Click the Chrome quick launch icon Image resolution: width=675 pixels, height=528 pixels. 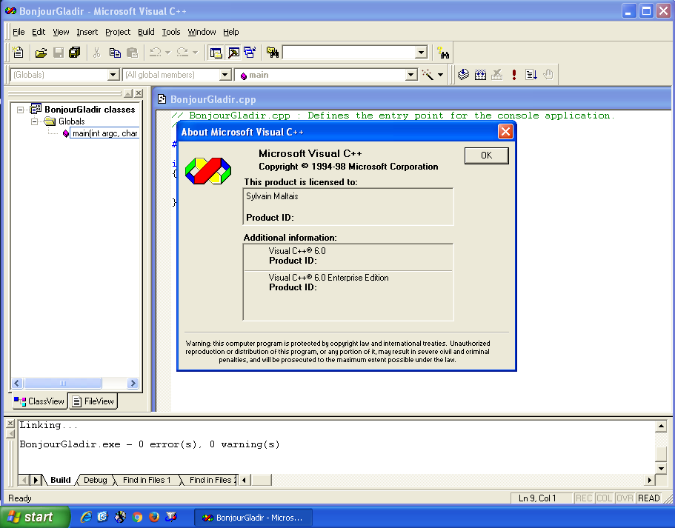[137, 516]
